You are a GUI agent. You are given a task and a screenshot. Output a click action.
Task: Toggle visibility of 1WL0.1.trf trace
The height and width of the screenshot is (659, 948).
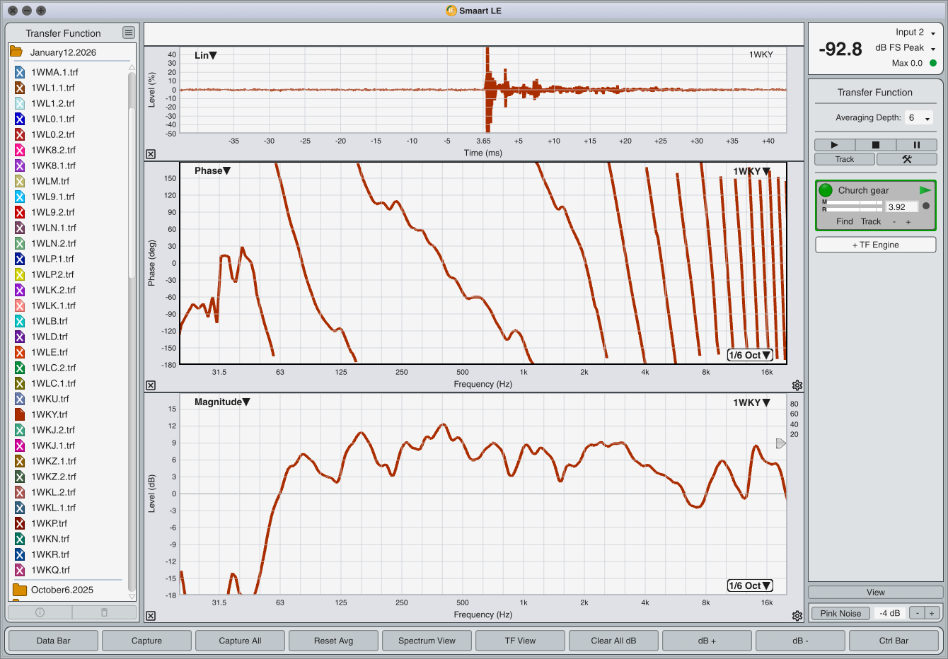point(20,119)
